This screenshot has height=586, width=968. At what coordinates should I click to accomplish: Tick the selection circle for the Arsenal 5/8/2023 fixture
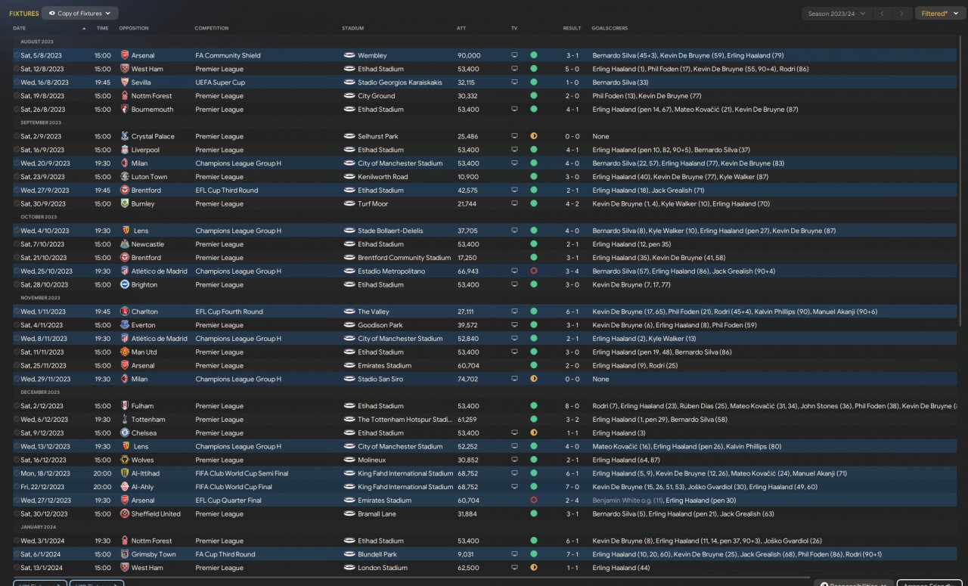tap(17, 55)
